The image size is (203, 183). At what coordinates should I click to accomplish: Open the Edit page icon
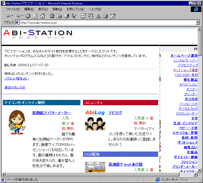(x=113, y=16)
